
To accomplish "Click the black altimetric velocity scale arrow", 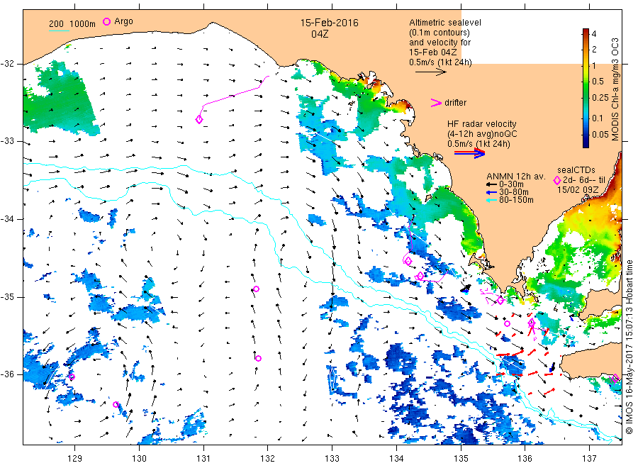I will (430, 72).
